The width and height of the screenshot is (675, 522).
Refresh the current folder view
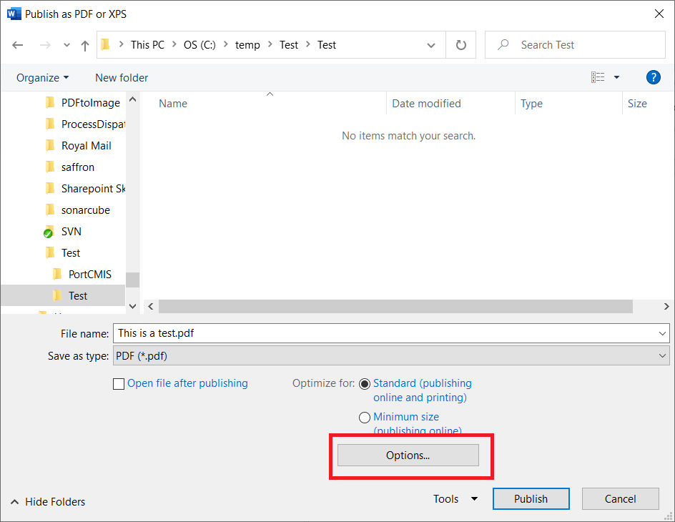(x=461, y=45)
